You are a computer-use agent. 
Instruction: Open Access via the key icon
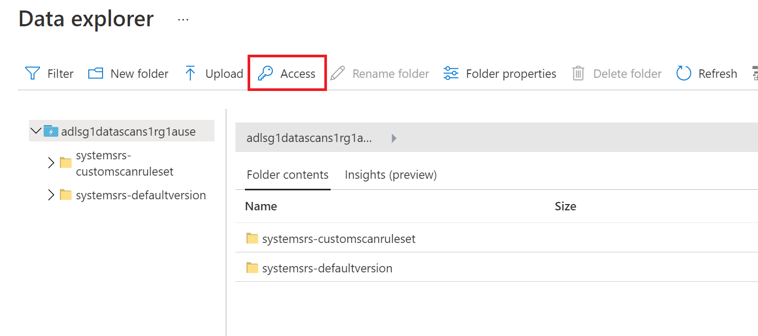pyautogui.click(x=265, y=74)
